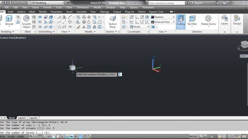Switch to the Annotate ribbon tab

(x=81, y=12)
